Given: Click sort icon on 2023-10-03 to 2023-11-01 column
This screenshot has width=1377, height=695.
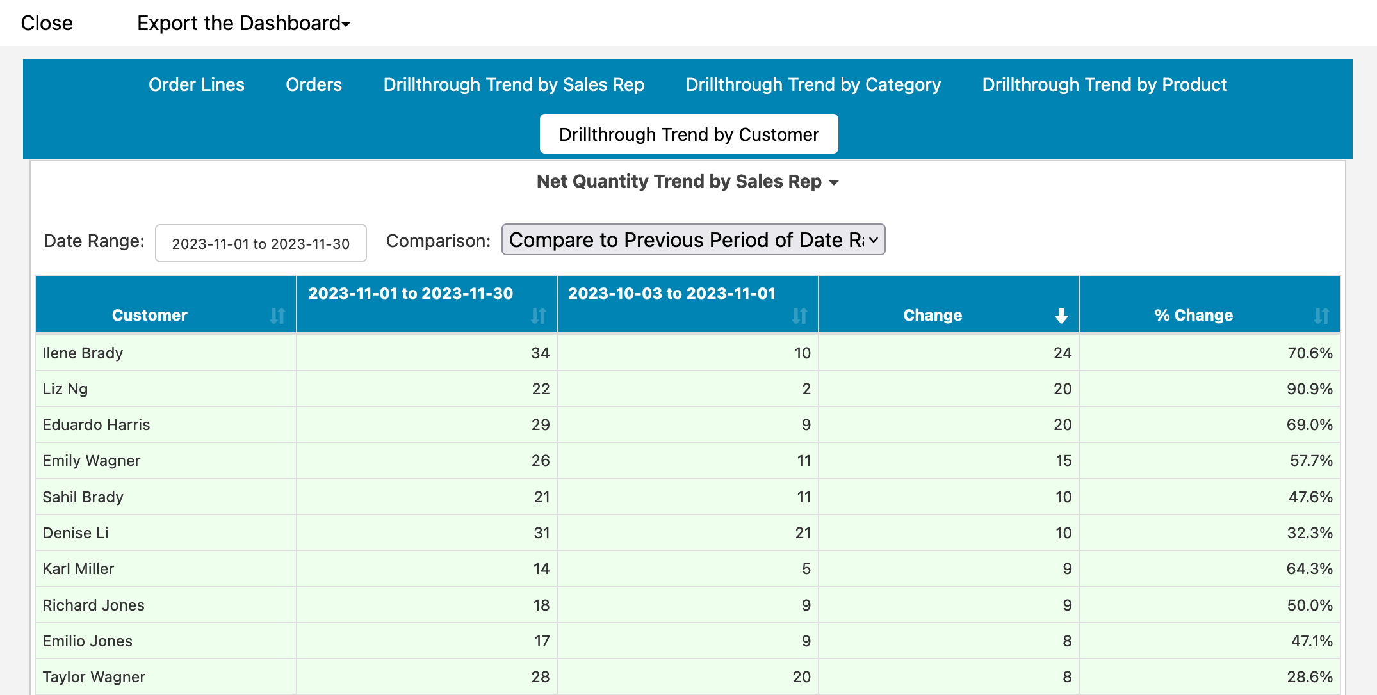Looking at the screenshot, I should coord(799,316).
